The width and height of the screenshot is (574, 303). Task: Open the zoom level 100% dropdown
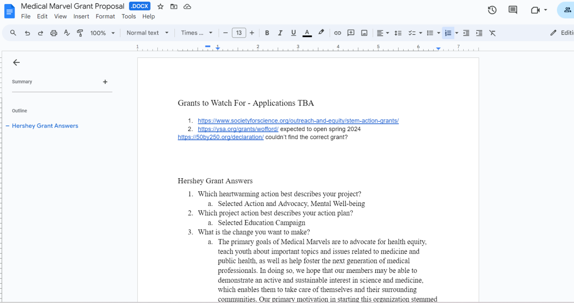(102, 33)
